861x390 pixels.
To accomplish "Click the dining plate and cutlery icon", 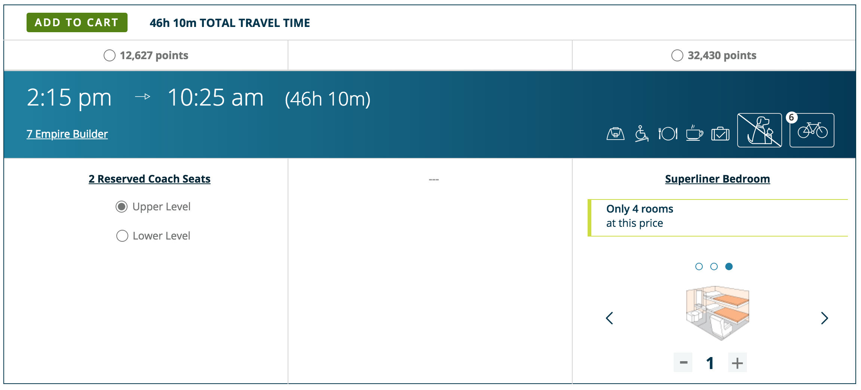I will (668, 134).
